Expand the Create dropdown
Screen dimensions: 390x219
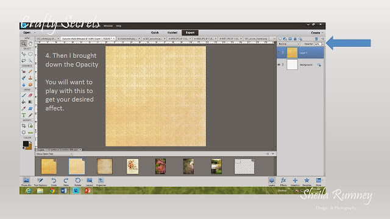[x=317, y=32]
